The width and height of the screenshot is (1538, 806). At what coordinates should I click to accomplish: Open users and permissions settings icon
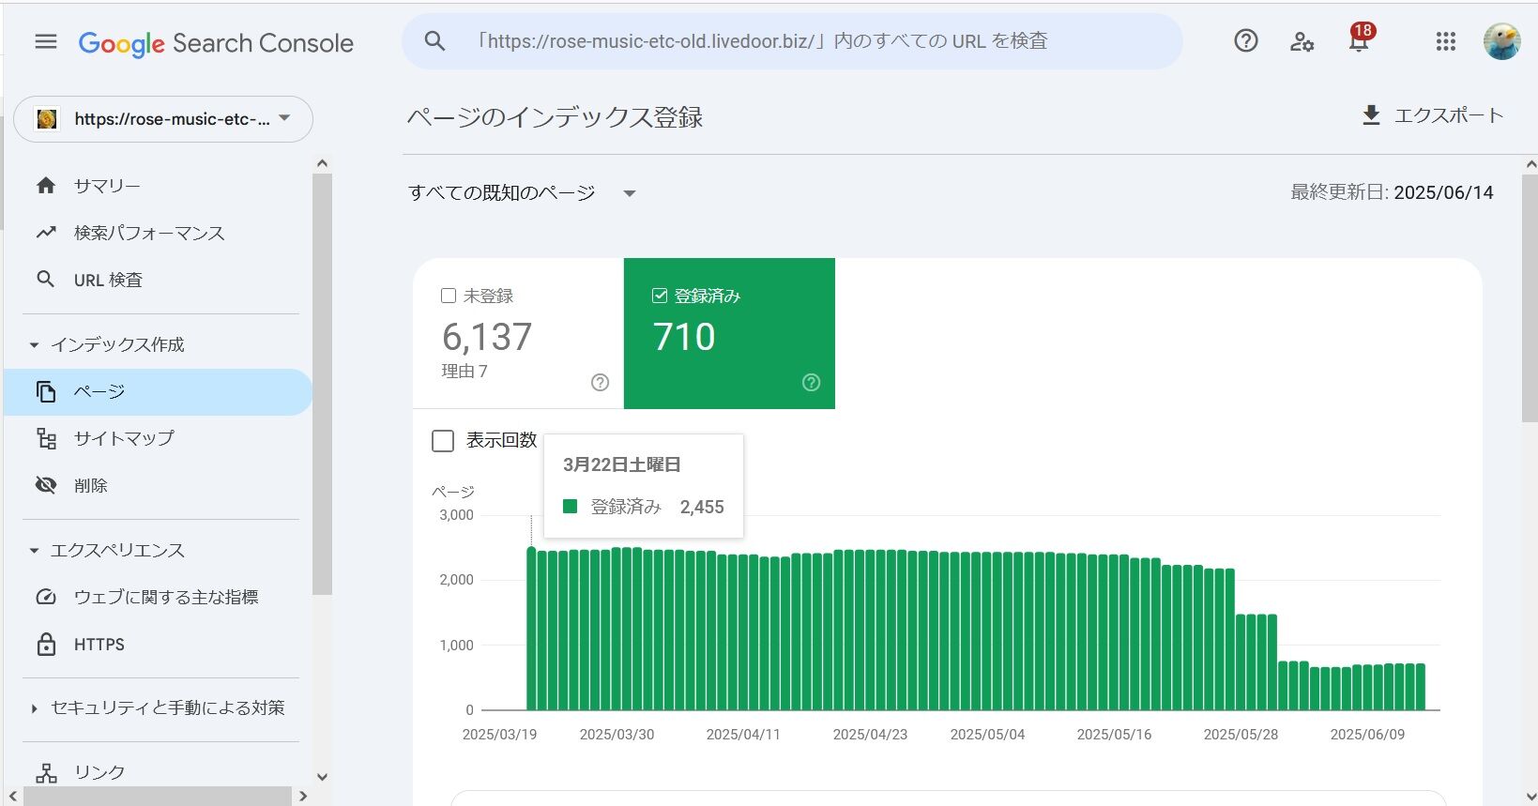[1302, 41]
